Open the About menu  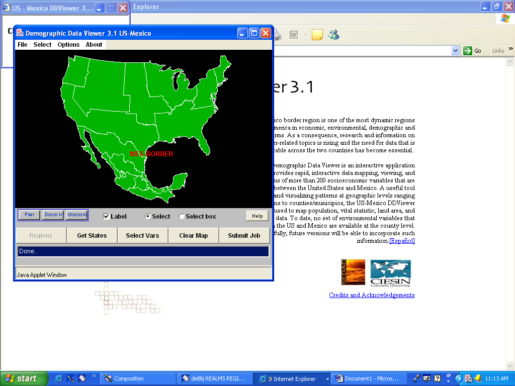(x=94, y=45)
